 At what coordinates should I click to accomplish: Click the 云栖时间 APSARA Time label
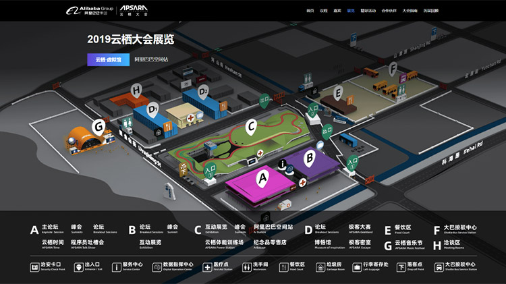coord(53,244)
